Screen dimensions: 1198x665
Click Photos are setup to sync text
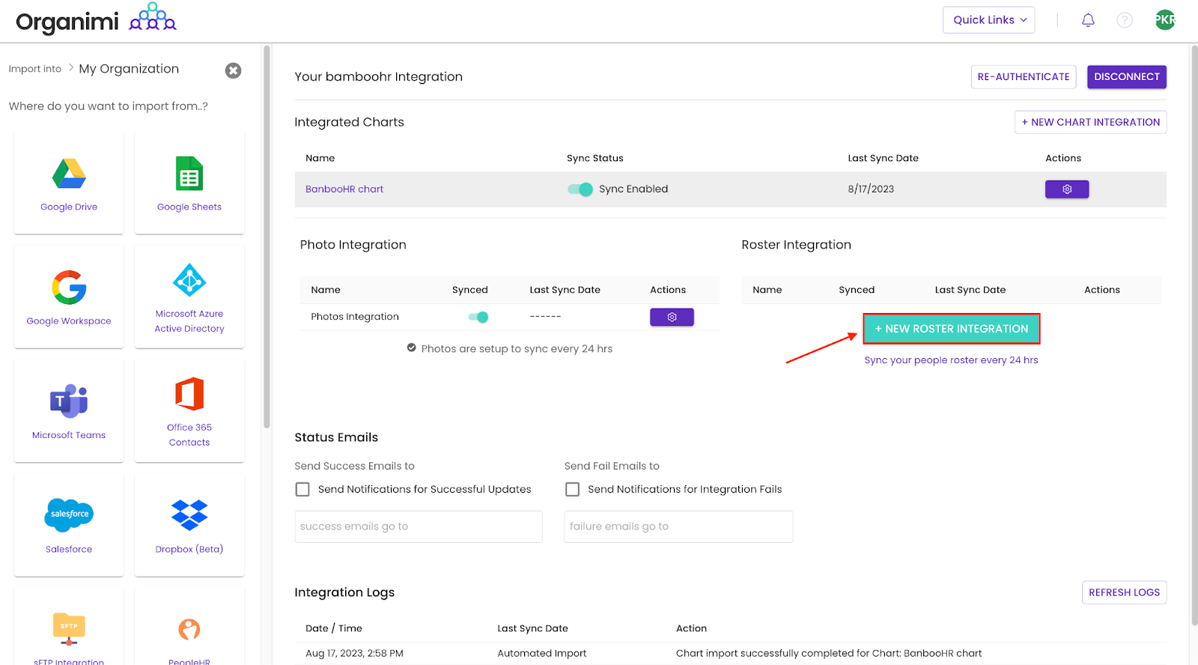(x=517, y=349)
